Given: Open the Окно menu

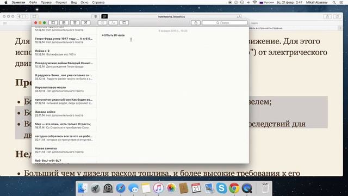Looking at the screenshot, I should 84,2.
